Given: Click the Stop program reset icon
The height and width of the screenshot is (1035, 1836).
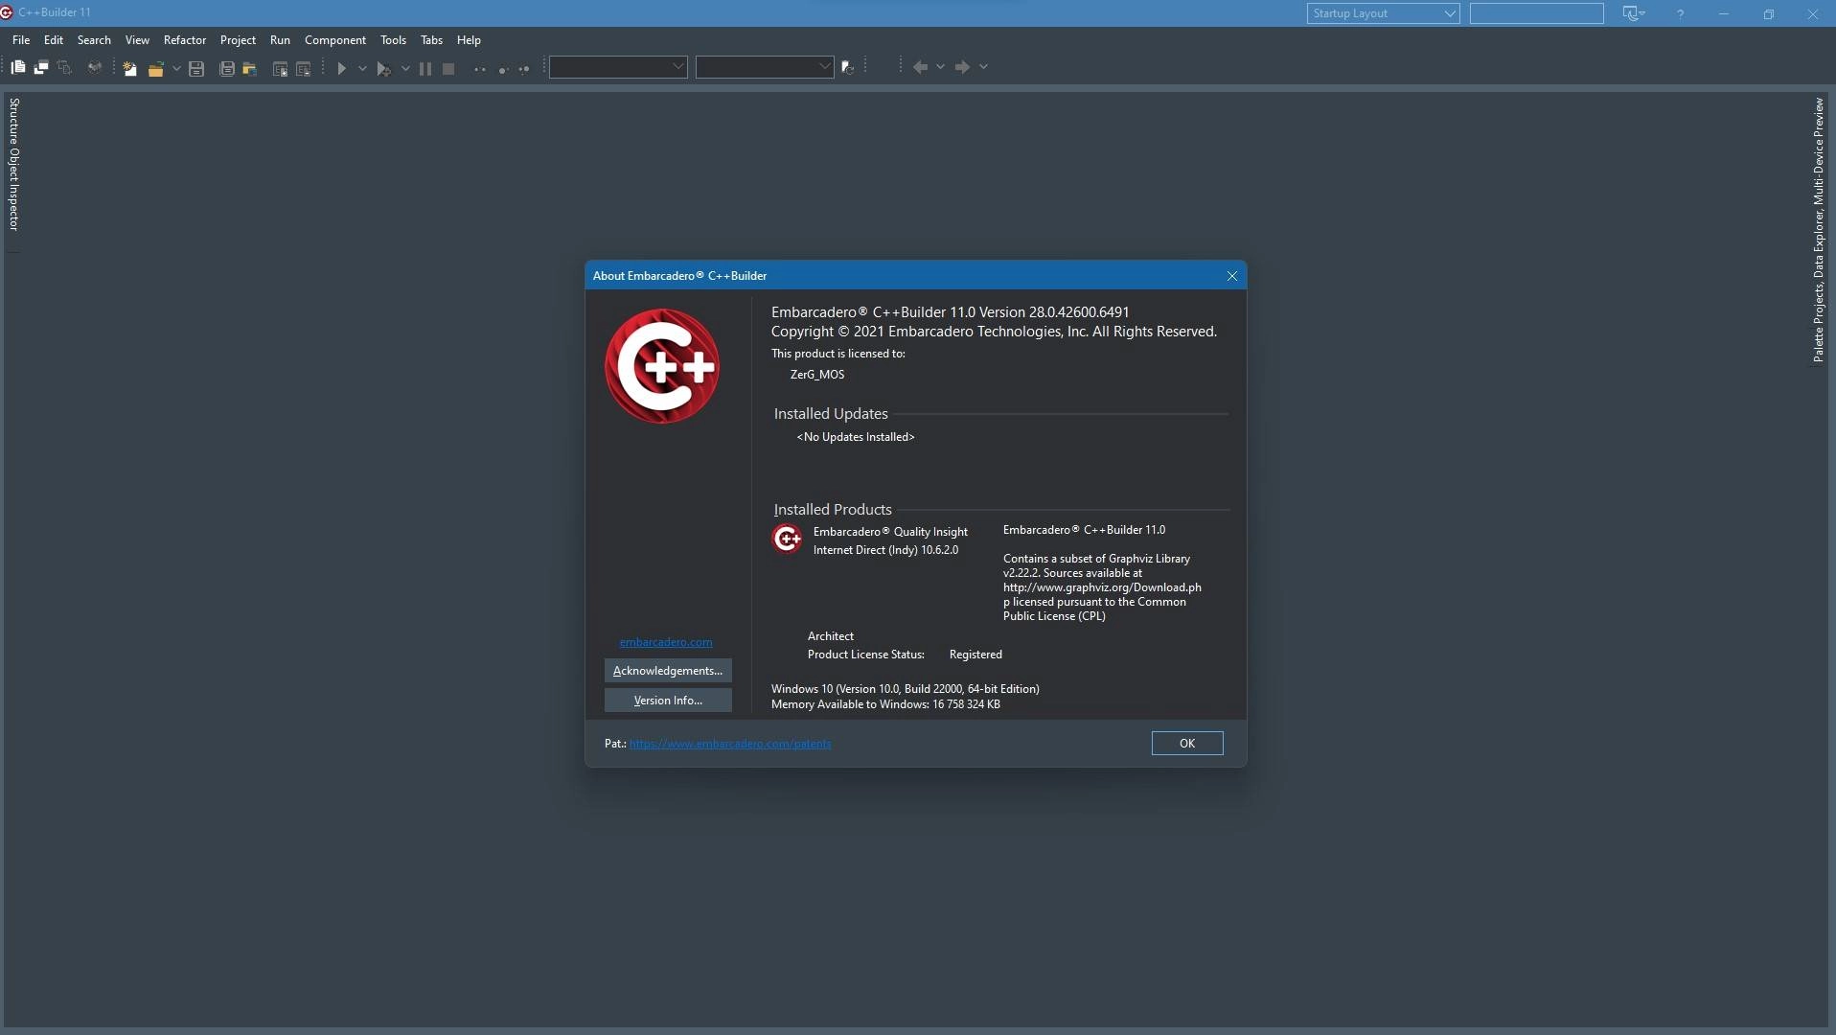Looking at the screenshot, I should (x=448, y=68).
